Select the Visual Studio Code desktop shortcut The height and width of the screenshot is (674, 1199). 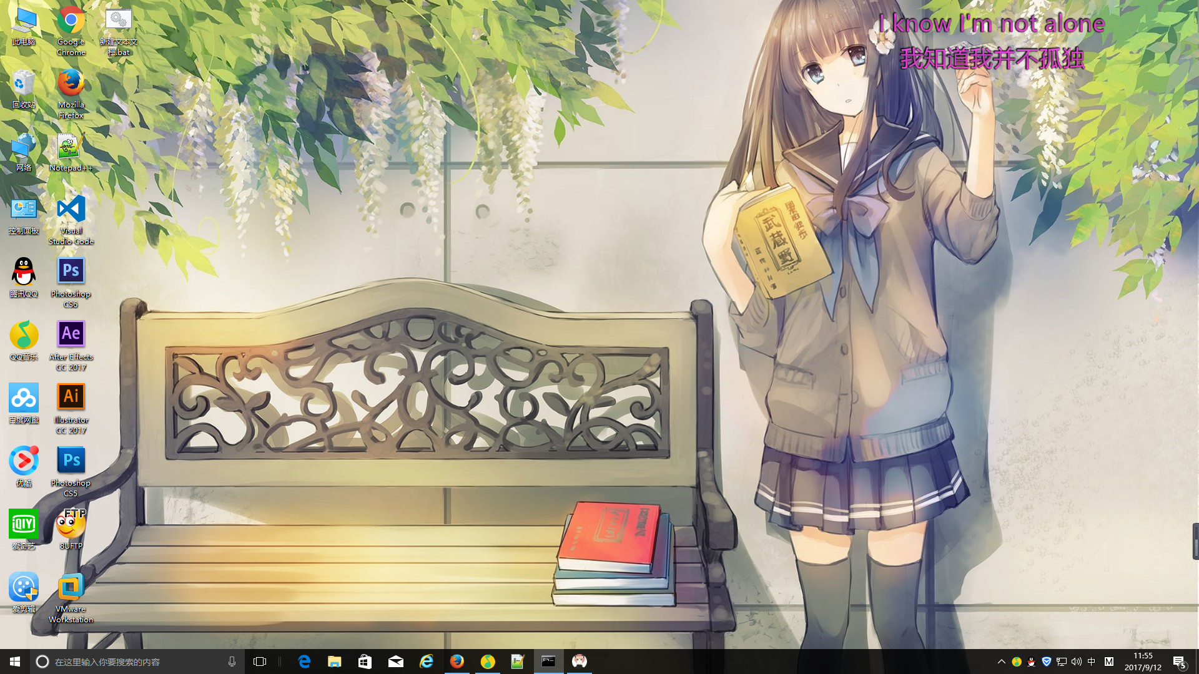tap(71, 220)
